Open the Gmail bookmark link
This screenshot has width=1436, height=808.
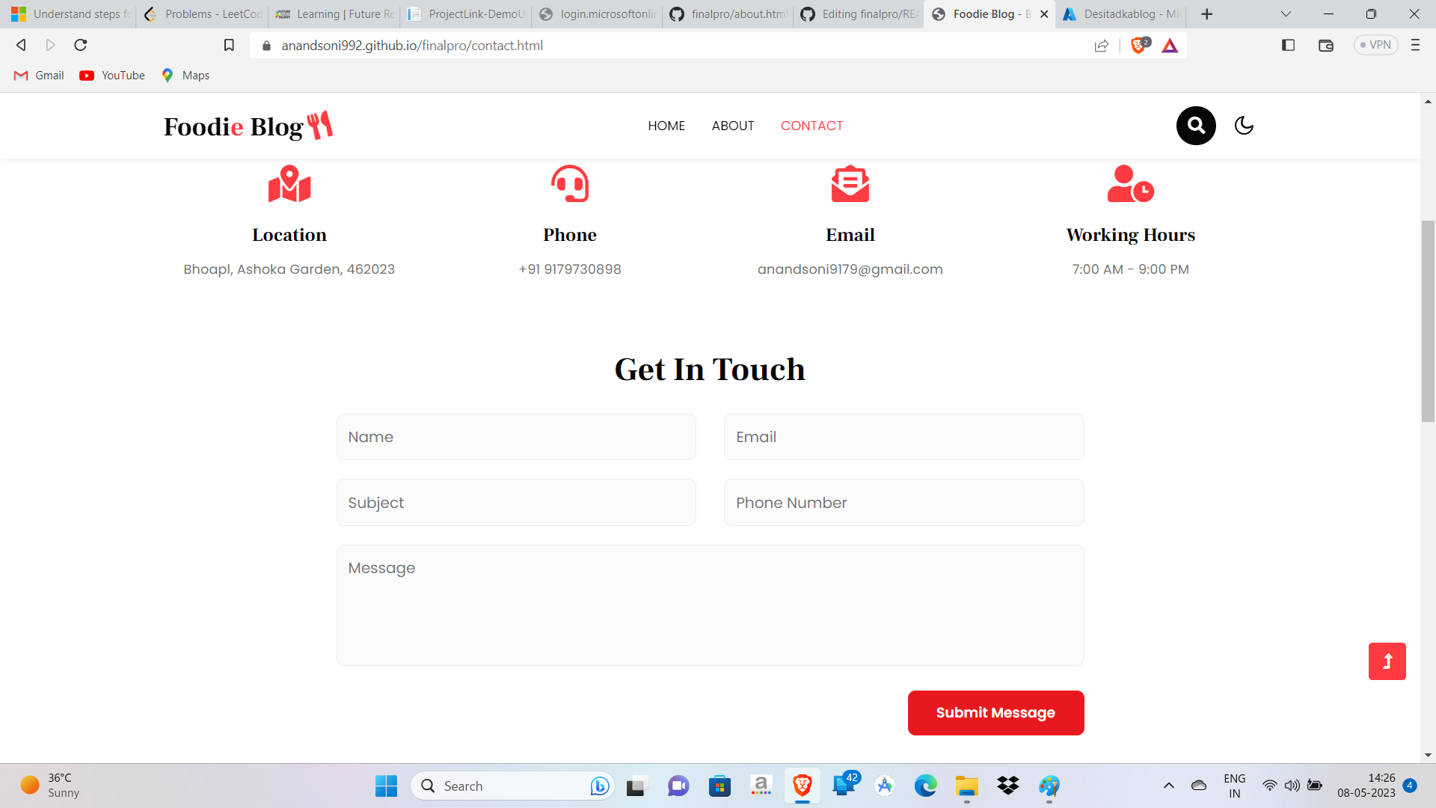(37, 75)
